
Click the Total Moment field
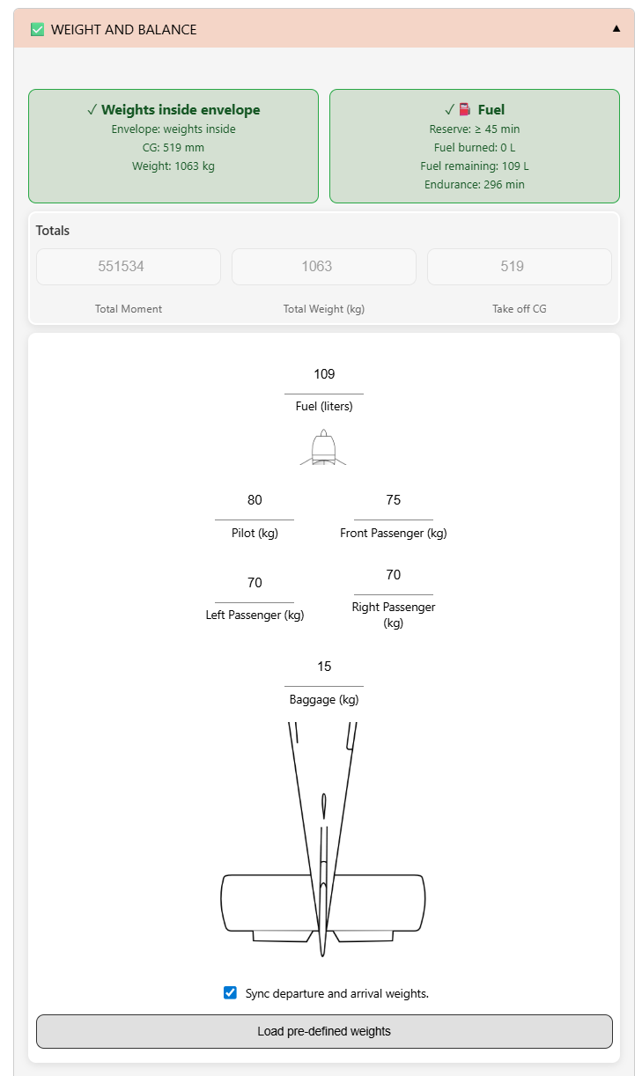coord(129,267)
